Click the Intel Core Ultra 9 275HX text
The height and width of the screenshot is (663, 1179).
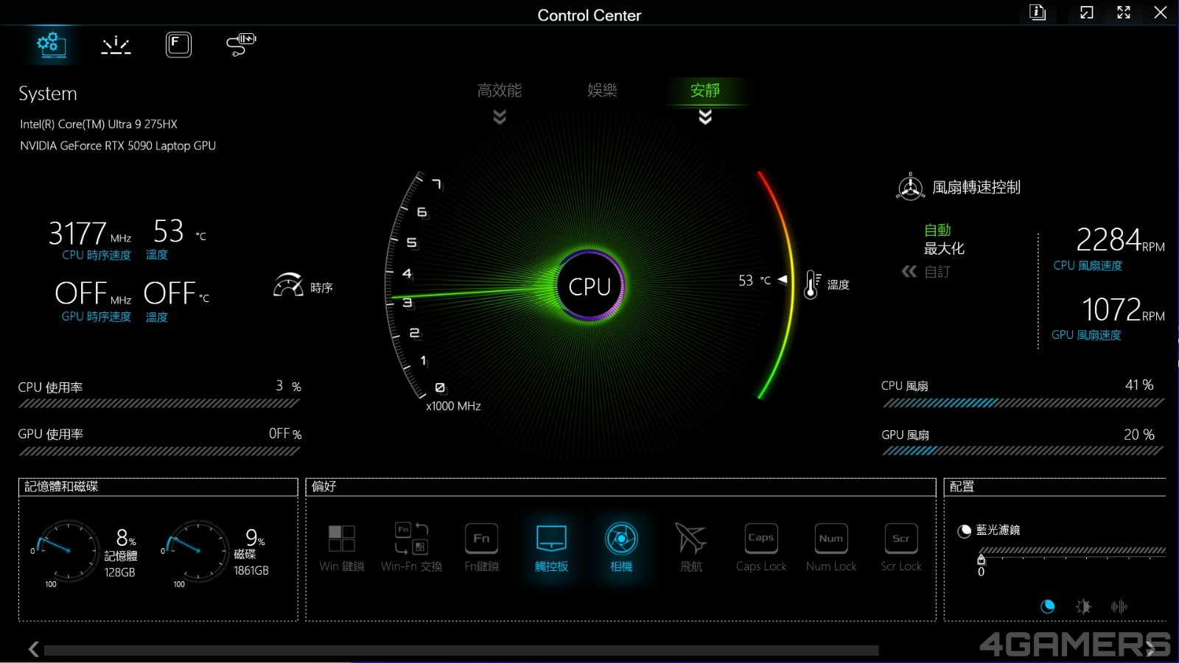point(99,124)
